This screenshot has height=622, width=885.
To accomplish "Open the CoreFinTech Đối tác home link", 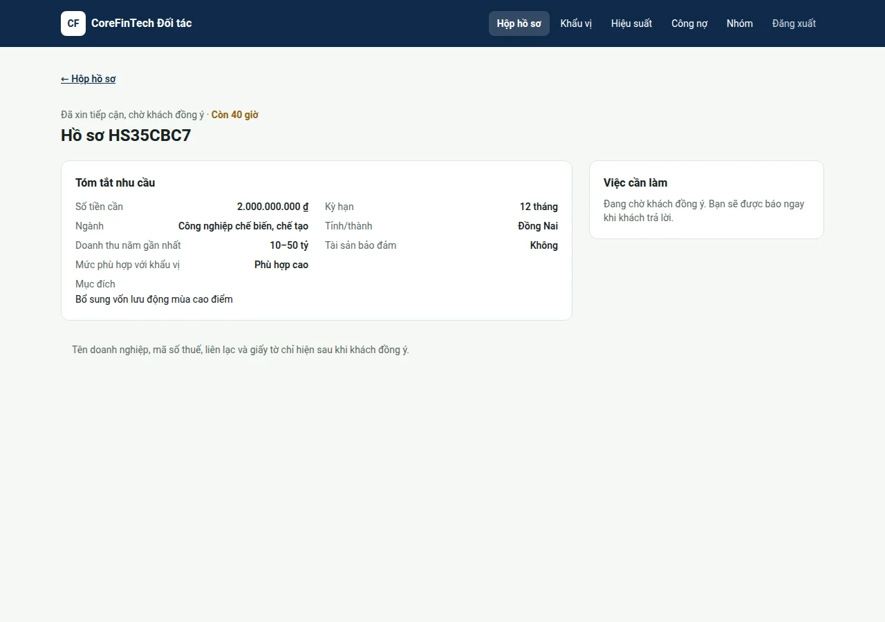I will coord(127,23).
